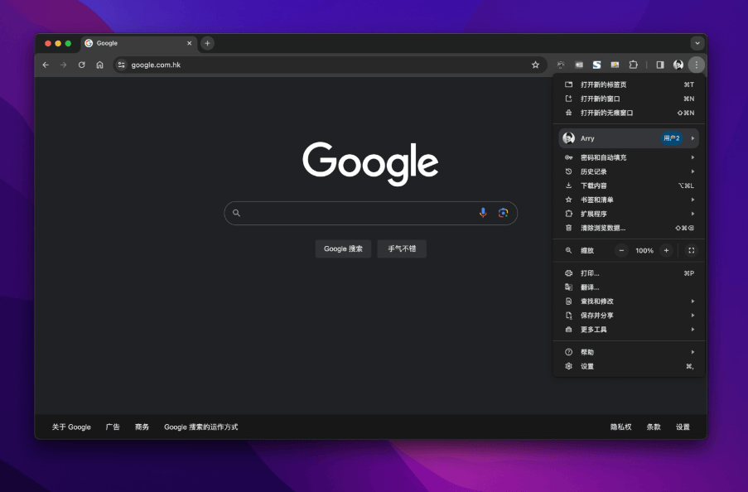Screen dimensions: 748x492
Task: Zoom out with the minus button
Action: (x=621, y=250)
